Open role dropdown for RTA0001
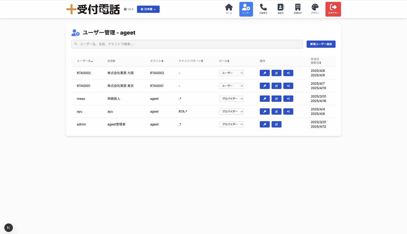Image resolution: width=407 pixels, height=234 pixels. tap(231, 86)
